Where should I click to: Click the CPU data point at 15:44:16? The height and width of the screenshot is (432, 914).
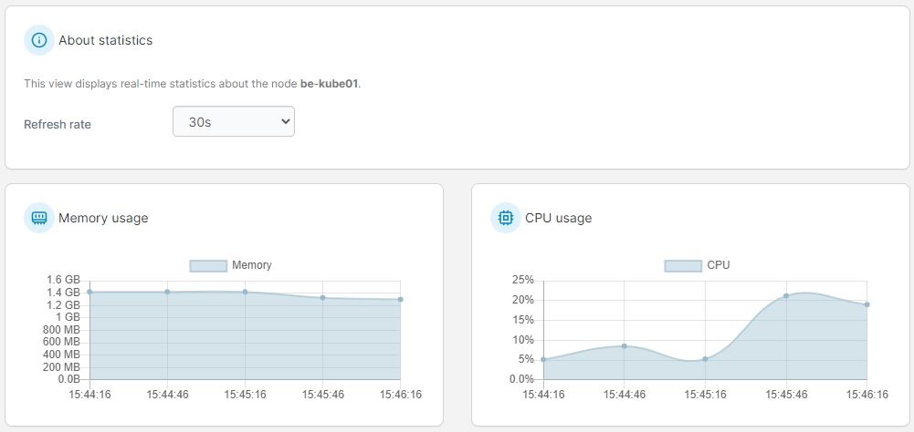[x=543, y=359]
